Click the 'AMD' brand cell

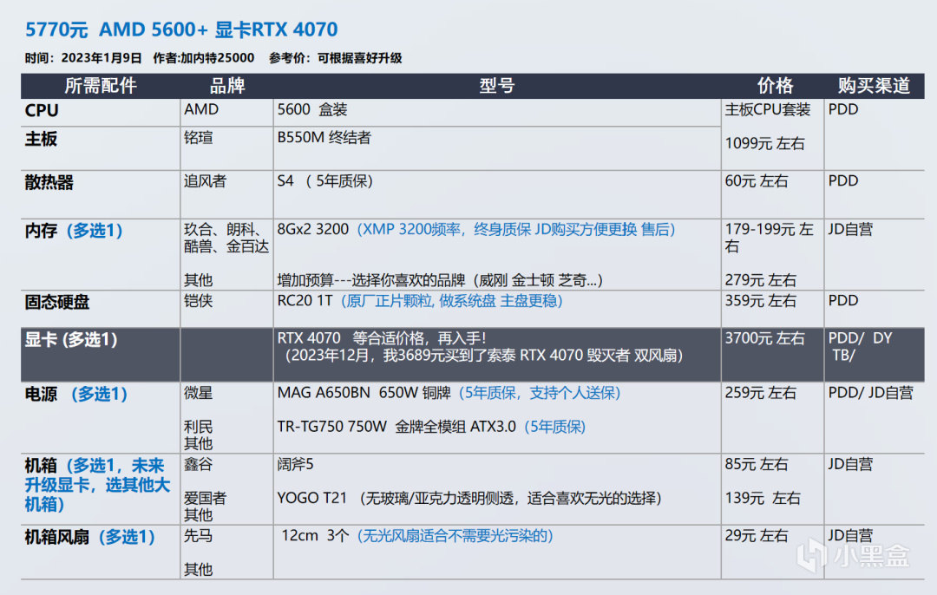(x=201, y=109)
